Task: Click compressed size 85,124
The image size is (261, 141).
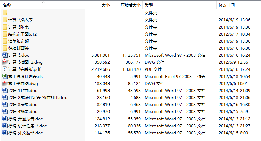Action: (134, 84)
